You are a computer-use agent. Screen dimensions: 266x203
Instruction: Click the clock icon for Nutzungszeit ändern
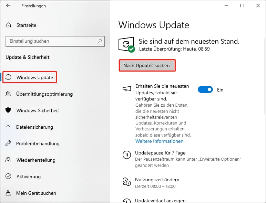click(127, 182)
